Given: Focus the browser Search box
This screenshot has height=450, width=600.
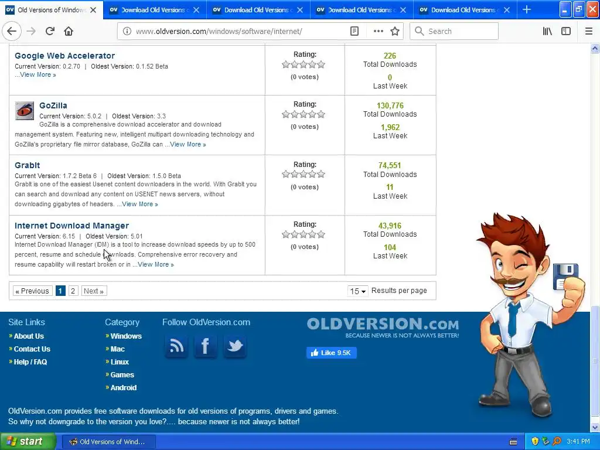Looking at the screenshot, I should pyautogui.click(x=454, y=32).
